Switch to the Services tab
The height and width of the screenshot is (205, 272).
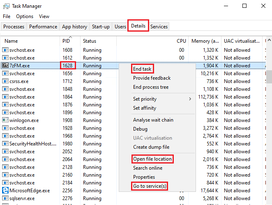(159, 27)
